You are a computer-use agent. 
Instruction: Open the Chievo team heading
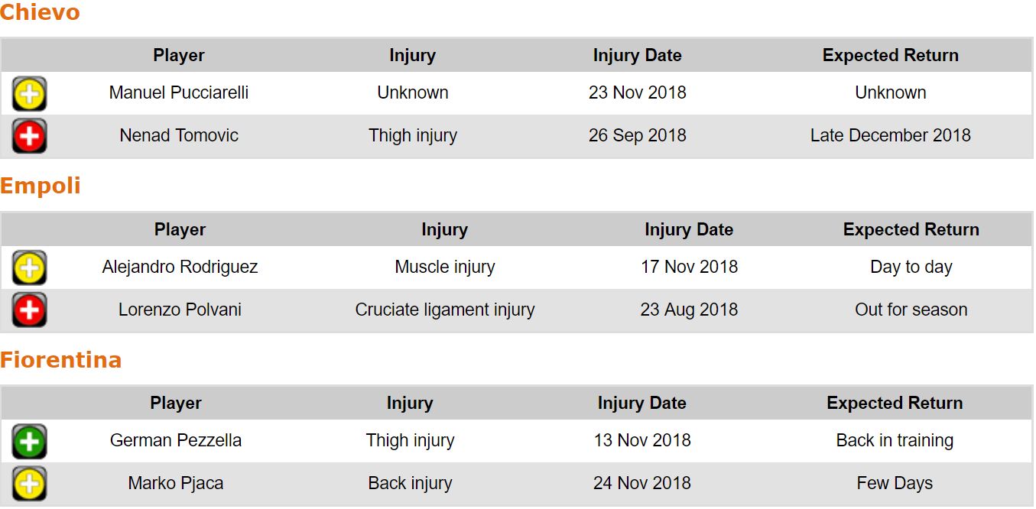click(x=40, y=12)
